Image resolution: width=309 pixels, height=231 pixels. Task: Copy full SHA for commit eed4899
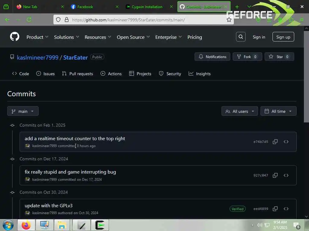coord(275,209)
